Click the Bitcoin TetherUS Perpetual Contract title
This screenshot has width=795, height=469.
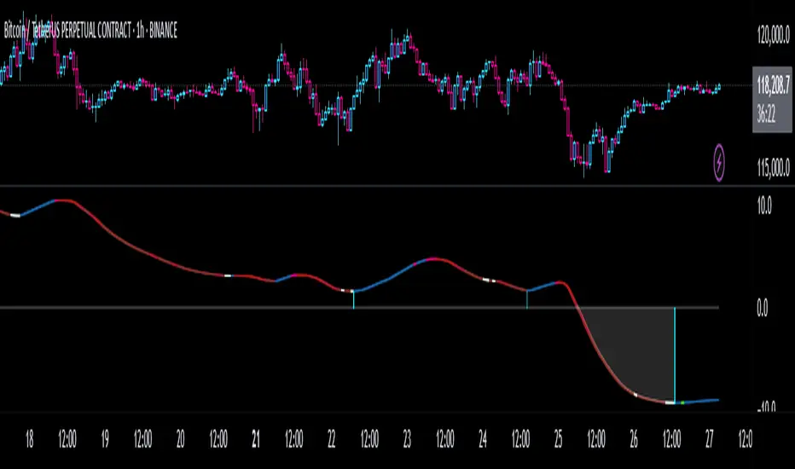[90, 31]
